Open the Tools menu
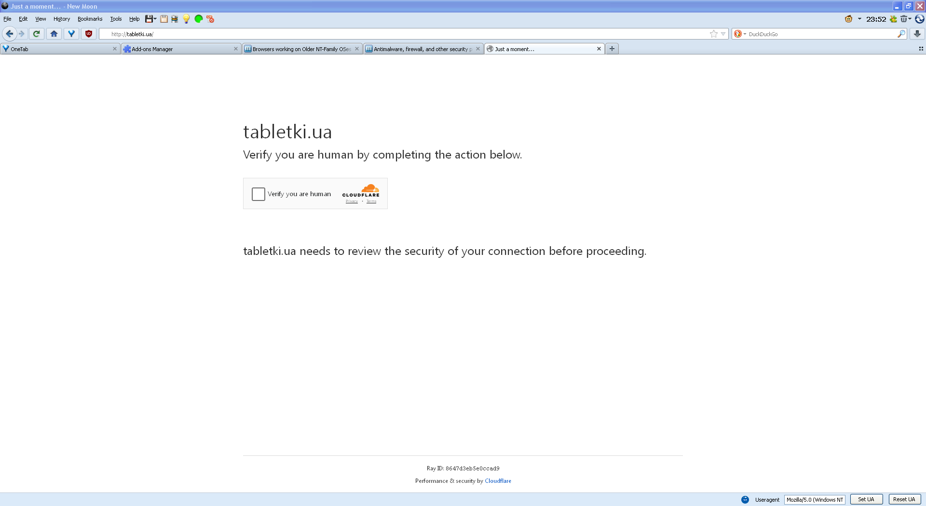926x506 pixels. point(116,19)
